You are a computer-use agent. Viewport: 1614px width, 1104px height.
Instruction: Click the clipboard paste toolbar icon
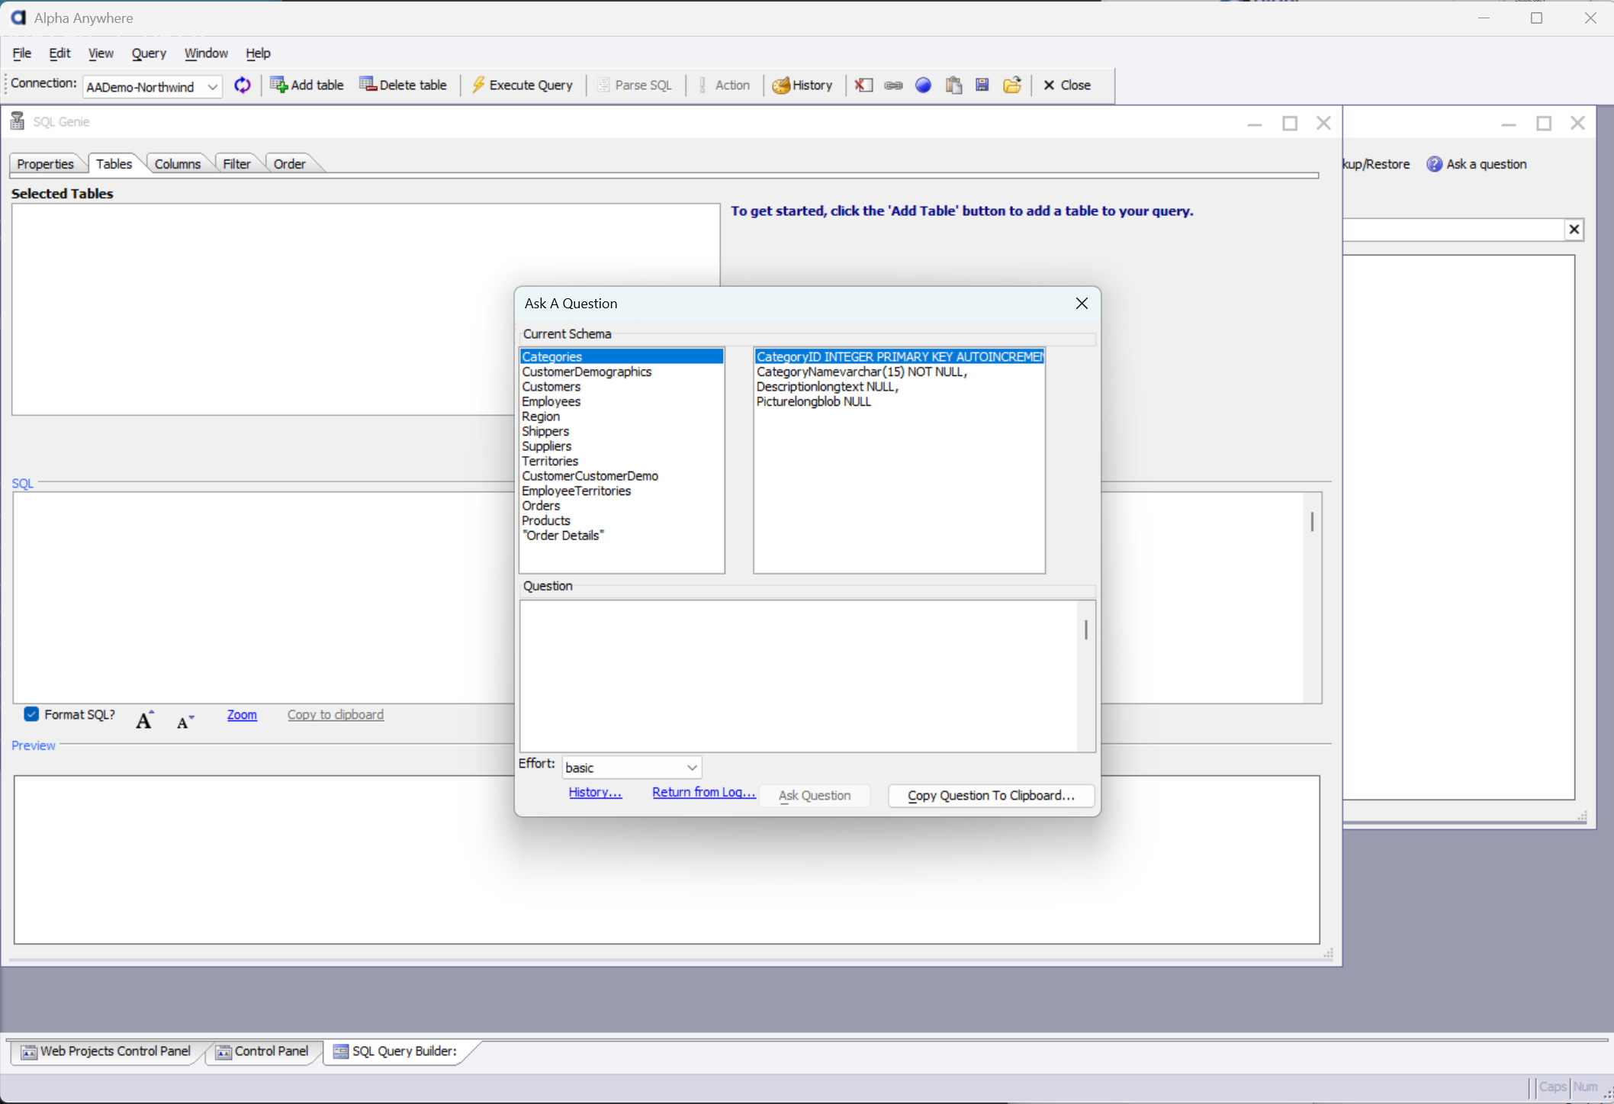953,85
